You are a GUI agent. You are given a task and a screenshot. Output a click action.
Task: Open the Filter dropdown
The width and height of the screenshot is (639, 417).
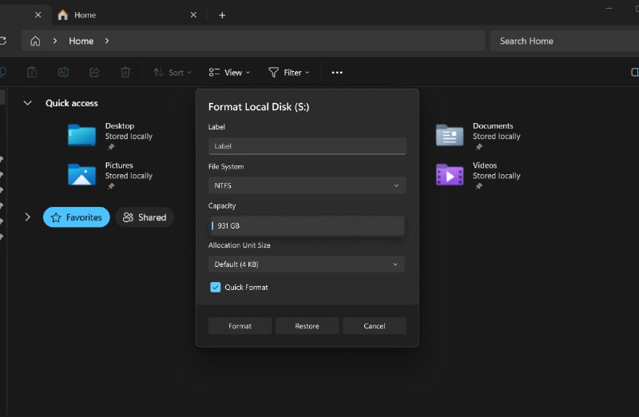coord(289,73)
